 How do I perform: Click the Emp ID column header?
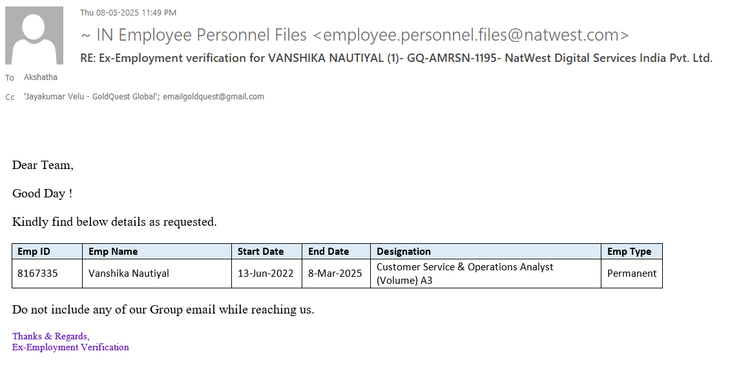[x=34, y=252]
